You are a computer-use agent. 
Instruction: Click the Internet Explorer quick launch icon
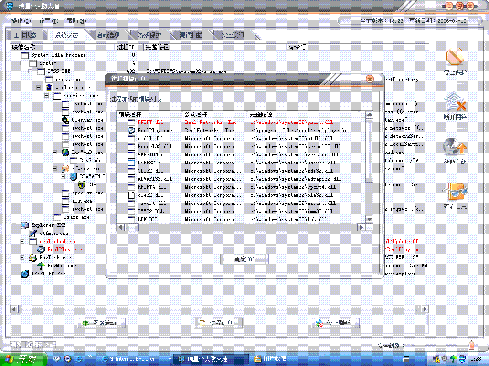[x=79, y=359]
